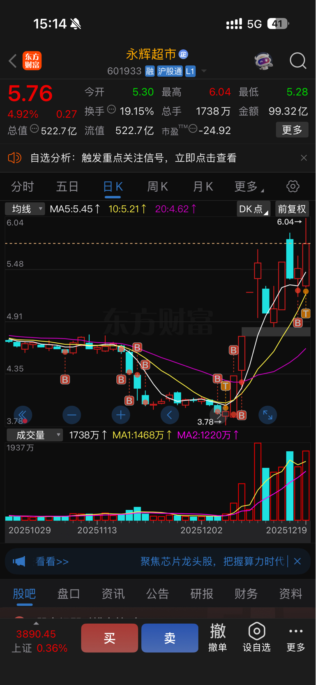Tap the 撤单 icon
The image size is (316, 685).
pos(218,637)
